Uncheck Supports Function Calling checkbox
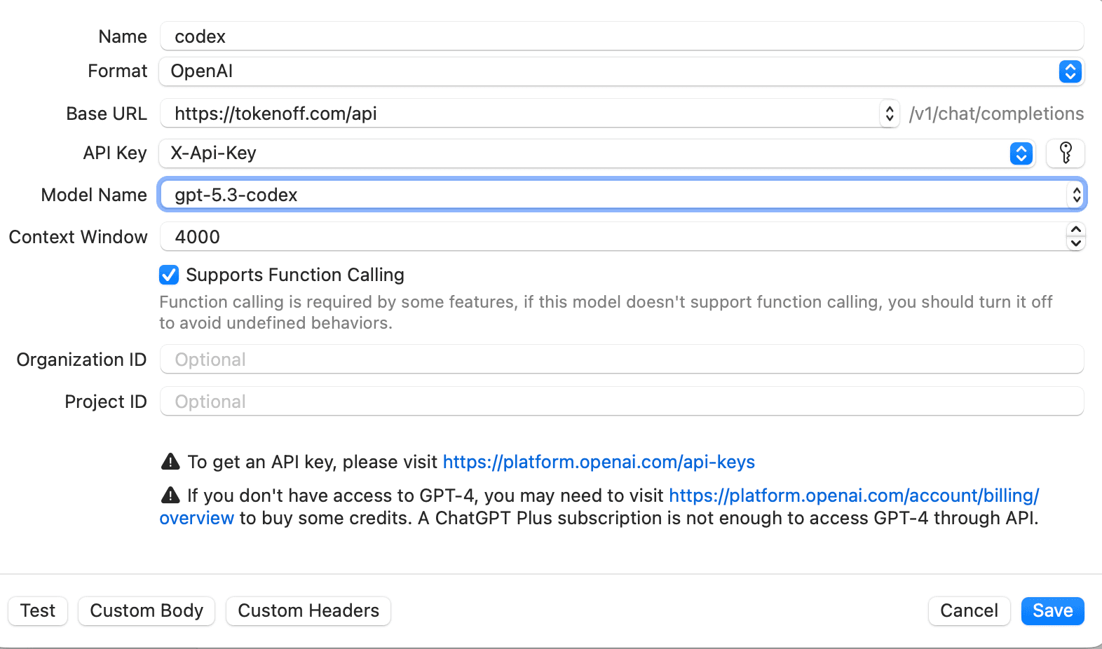The image size is (1102, 649). click(169, 275)
